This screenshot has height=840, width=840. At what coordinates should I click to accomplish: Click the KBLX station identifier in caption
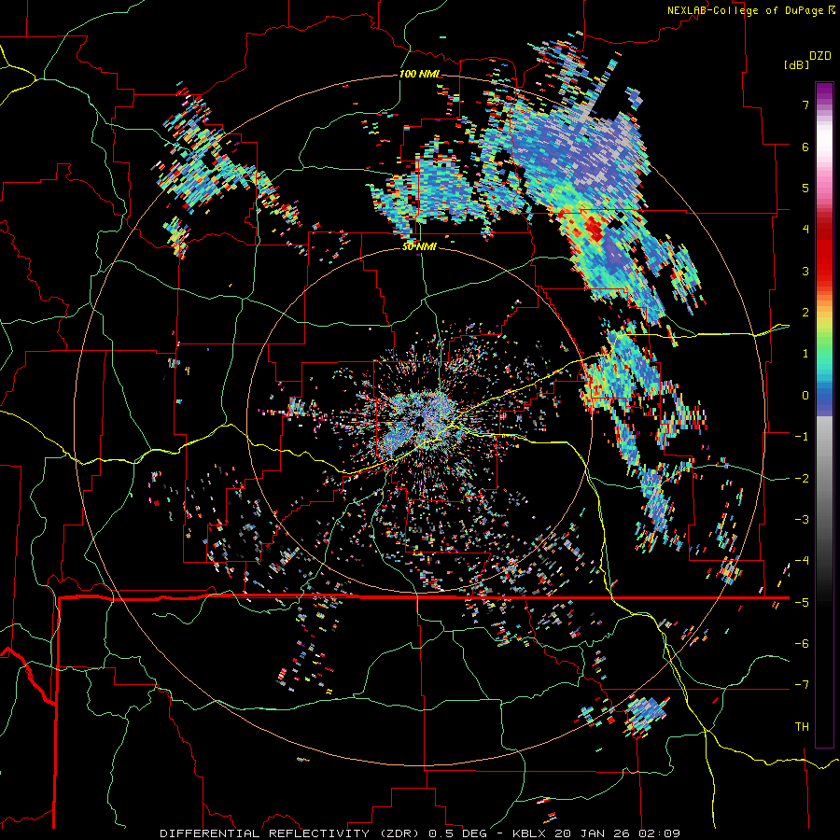coord(531,833)
